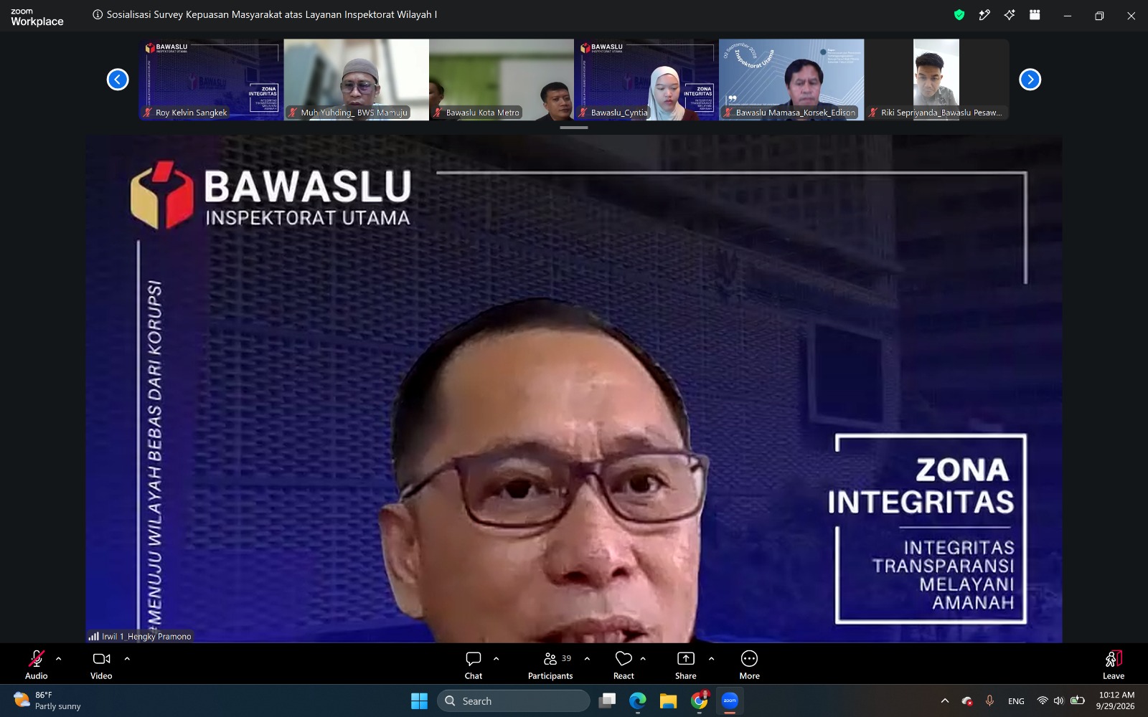Expand the video options arrow beside Video
The height and width of the screenshot is (717, 1148).
(127, 658)
